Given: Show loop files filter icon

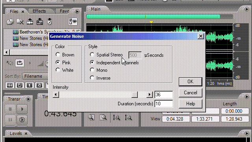Looking at the screenshot, I should tap(20, 85).
